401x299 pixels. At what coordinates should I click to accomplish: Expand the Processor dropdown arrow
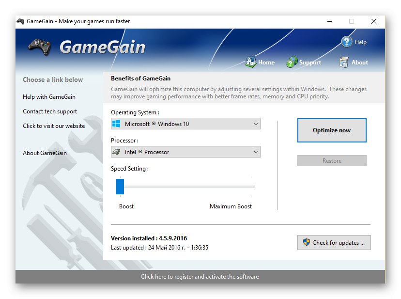point(256,152)
